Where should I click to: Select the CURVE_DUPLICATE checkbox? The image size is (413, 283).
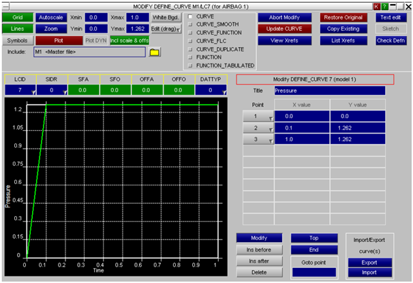click(x=190, y=49)
